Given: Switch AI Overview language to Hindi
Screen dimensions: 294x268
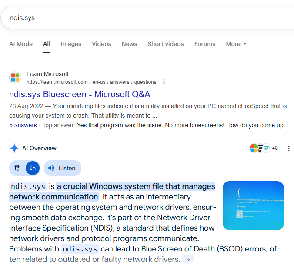Looking at the screenshot, I should coord(17,168).
